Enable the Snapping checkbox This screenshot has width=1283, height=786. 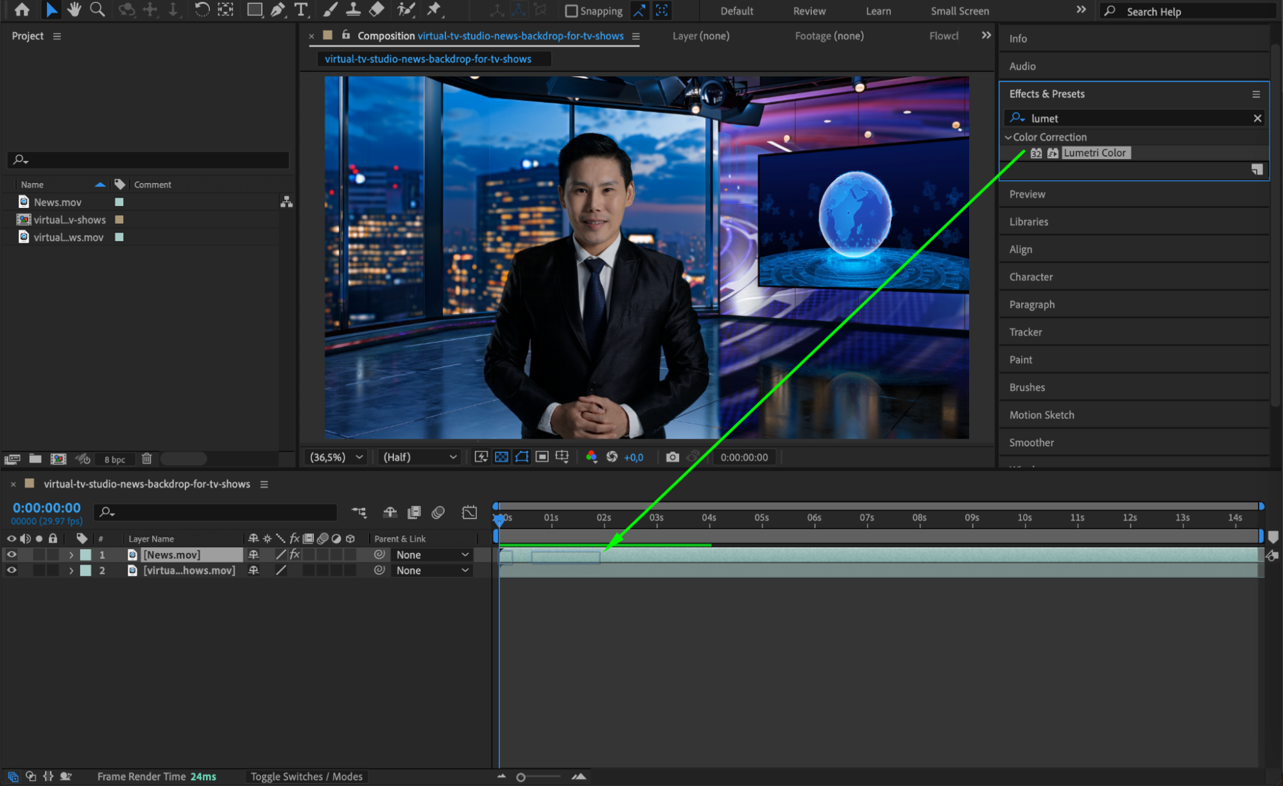[x=571, y=11]
